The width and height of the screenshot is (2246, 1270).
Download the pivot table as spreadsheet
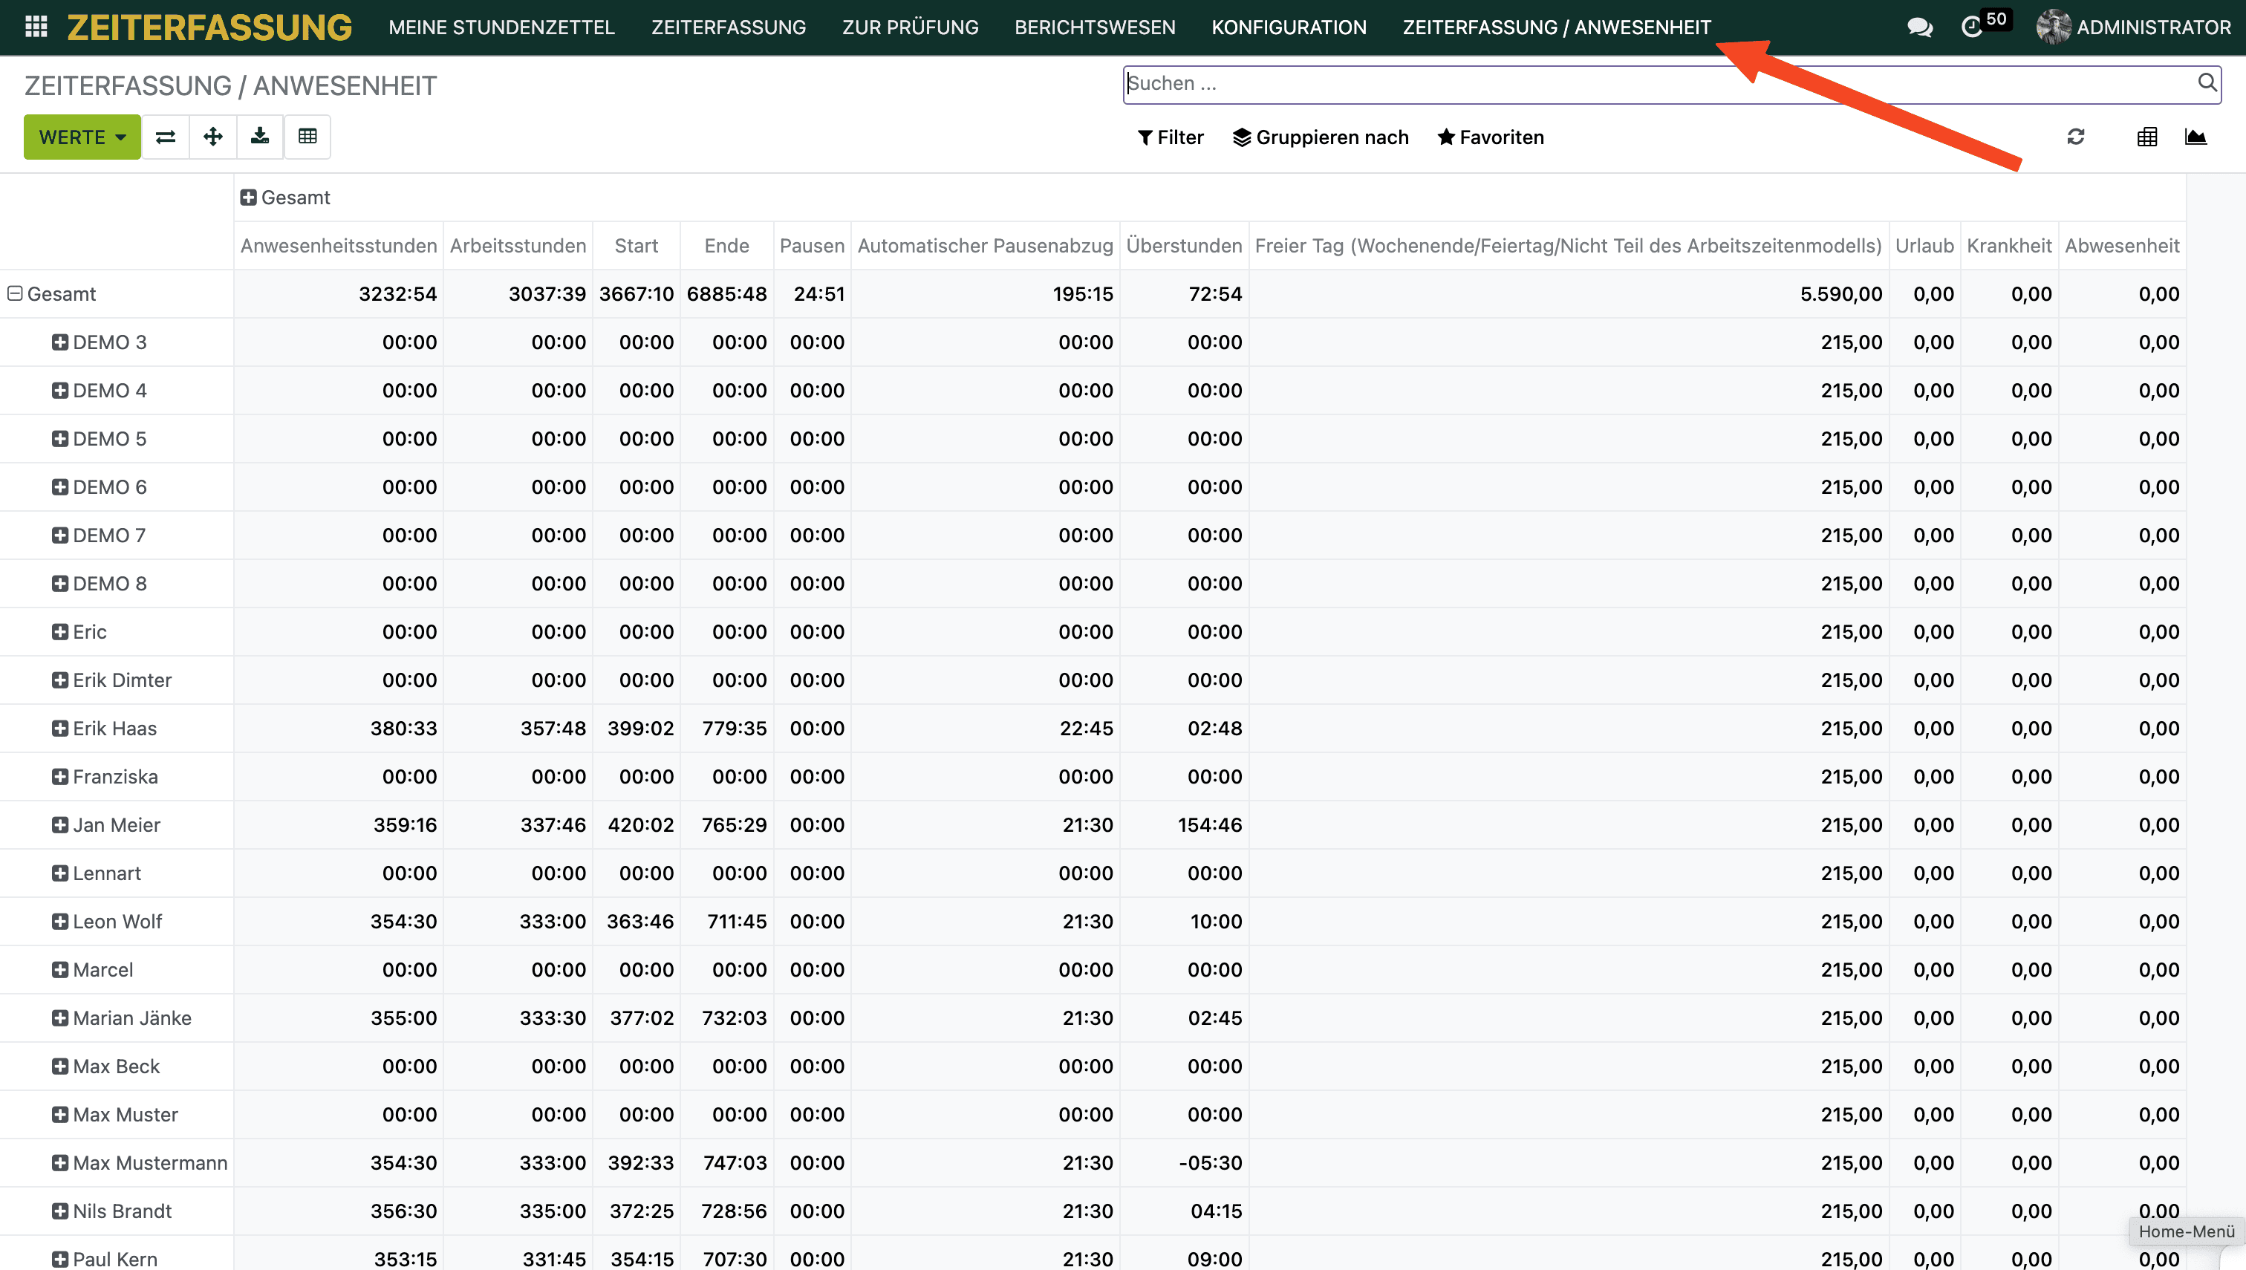(x=260, y=137)
